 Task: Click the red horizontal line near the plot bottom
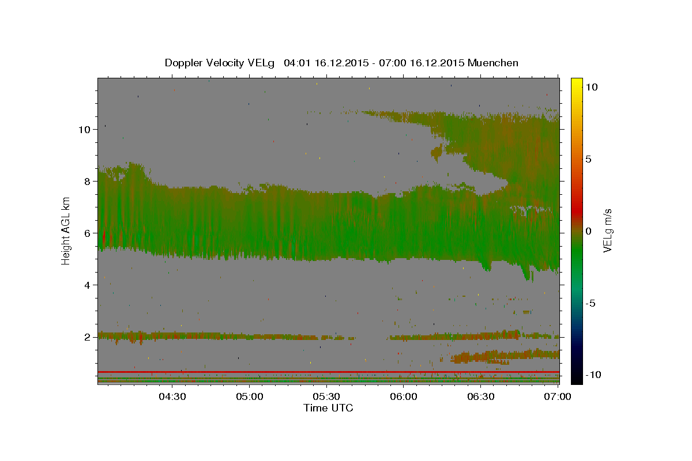(328, 372)
